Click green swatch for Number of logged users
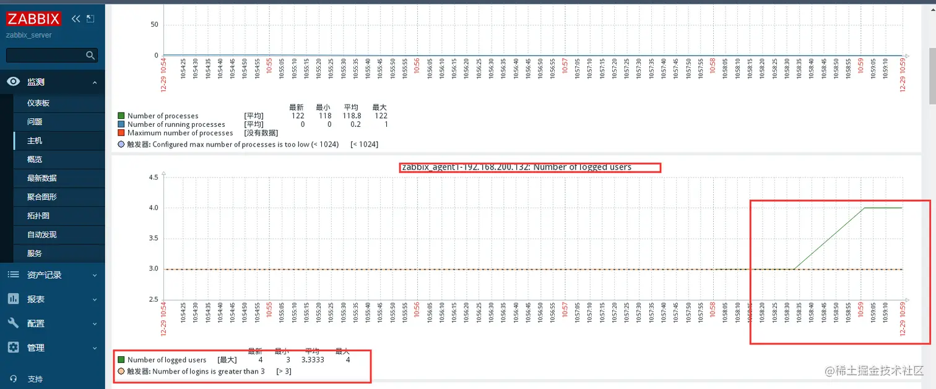Screen dimensions: 936x389 (x=121, y=360)
